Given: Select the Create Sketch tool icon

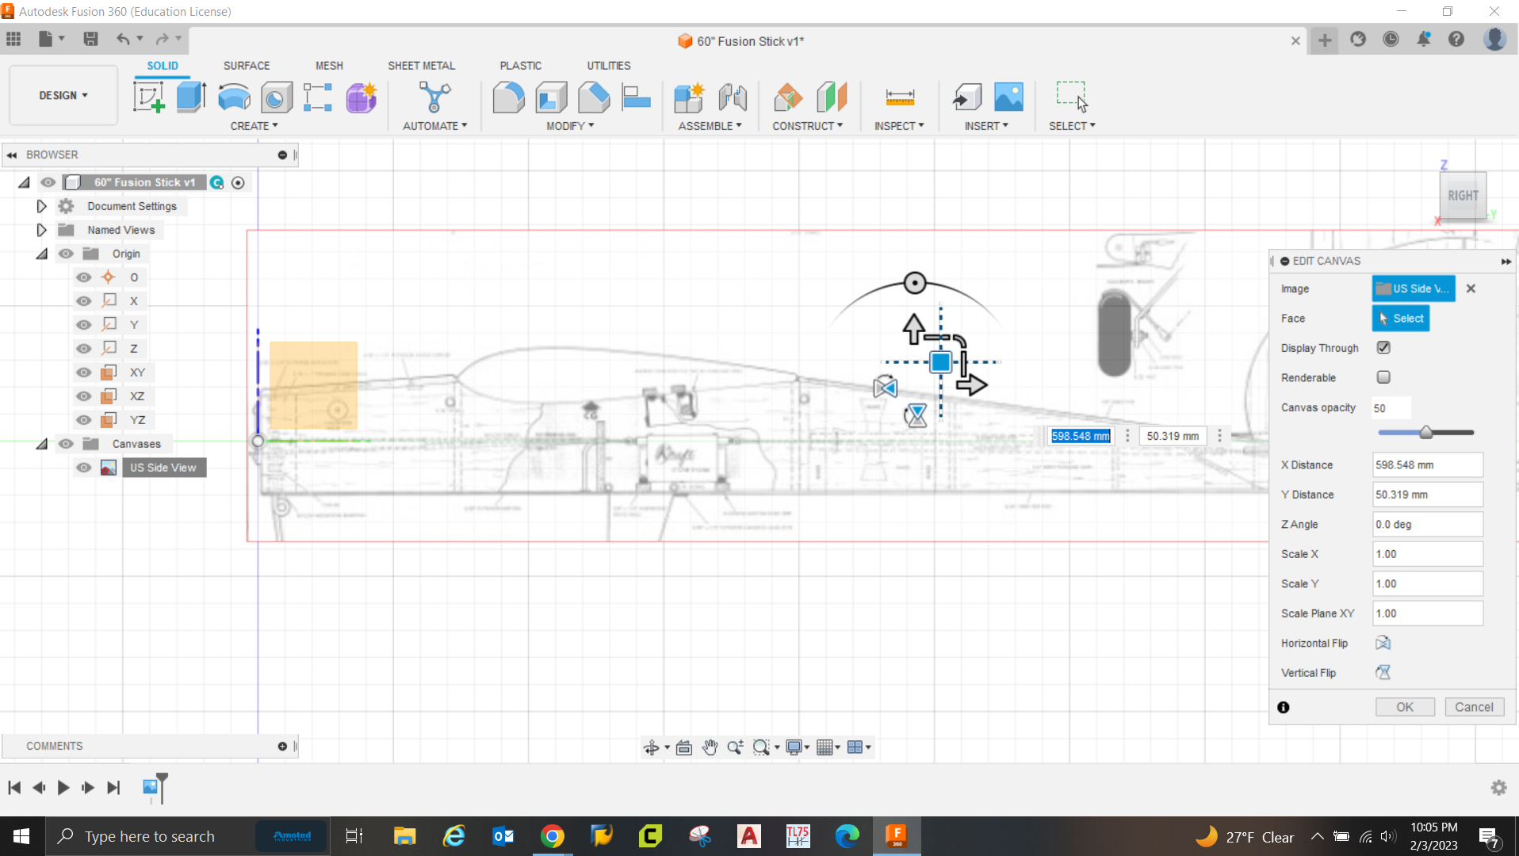Looking at the screenshot, I should tap(148, 97).
